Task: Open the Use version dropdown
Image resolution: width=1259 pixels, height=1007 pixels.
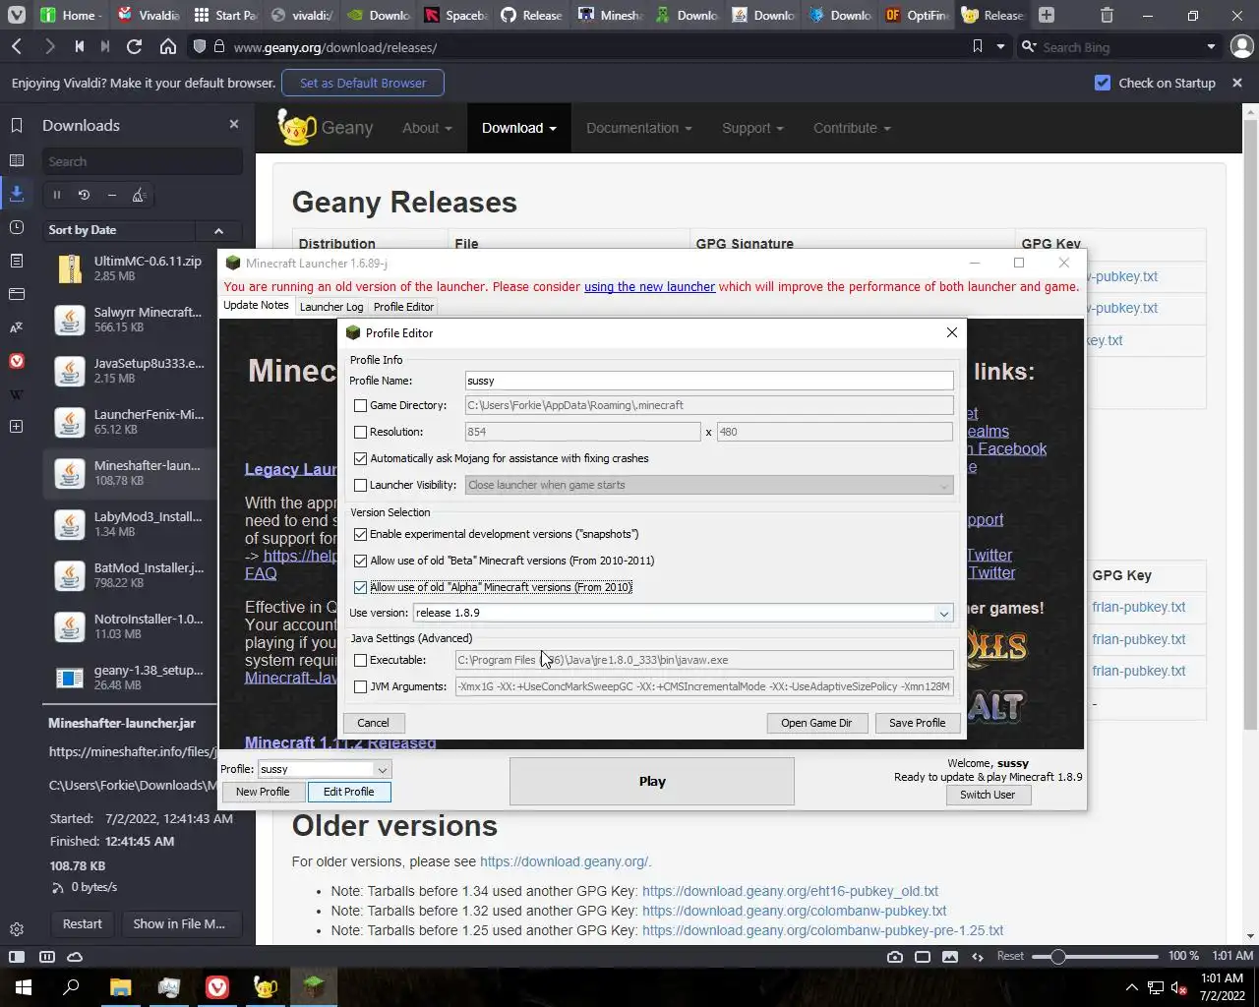Action: [683, 613]
